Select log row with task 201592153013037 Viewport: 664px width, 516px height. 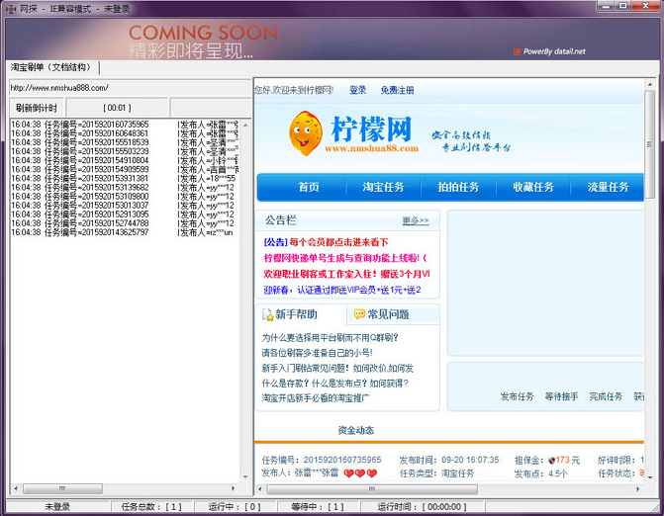(x=125, y=206)
